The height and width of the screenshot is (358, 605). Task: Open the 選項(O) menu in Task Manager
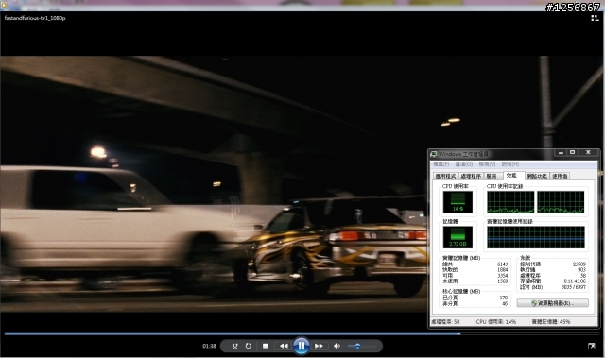(x=464, y=164)
